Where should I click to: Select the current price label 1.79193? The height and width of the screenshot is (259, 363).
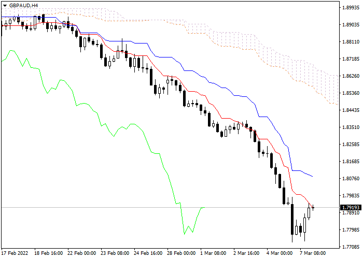(351, 207)
